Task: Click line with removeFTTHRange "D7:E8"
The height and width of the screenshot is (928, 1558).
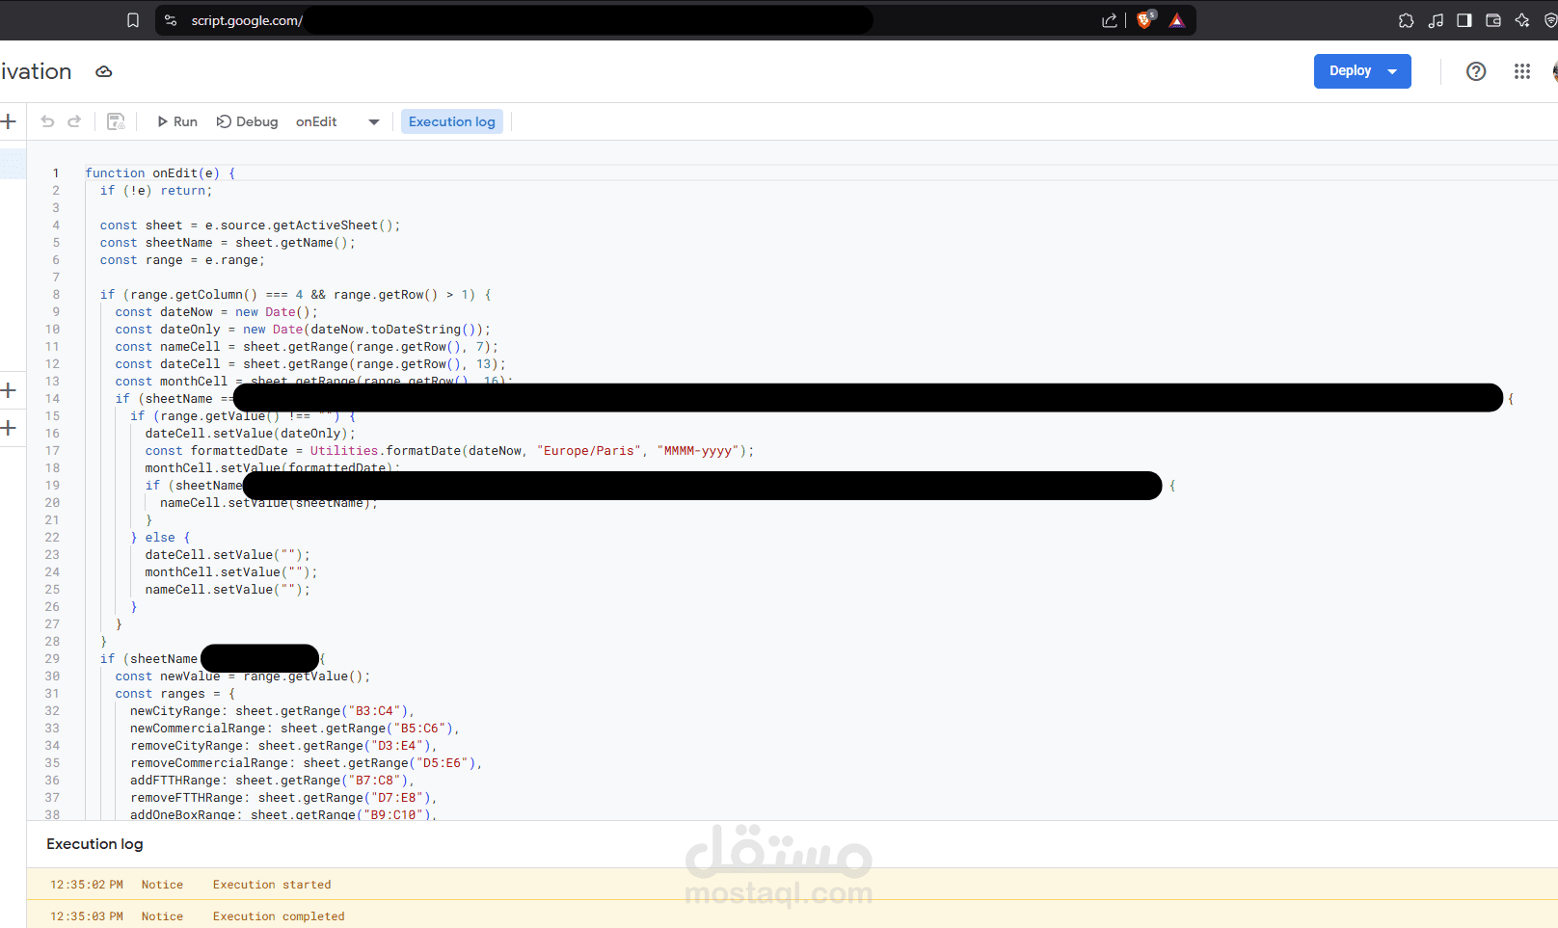Action: [283, 798]
